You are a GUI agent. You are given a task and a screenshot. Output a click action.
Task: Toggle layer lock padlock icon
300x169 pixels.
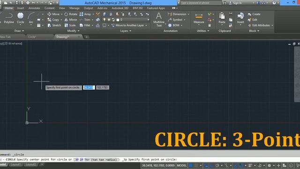pos(113,20)
